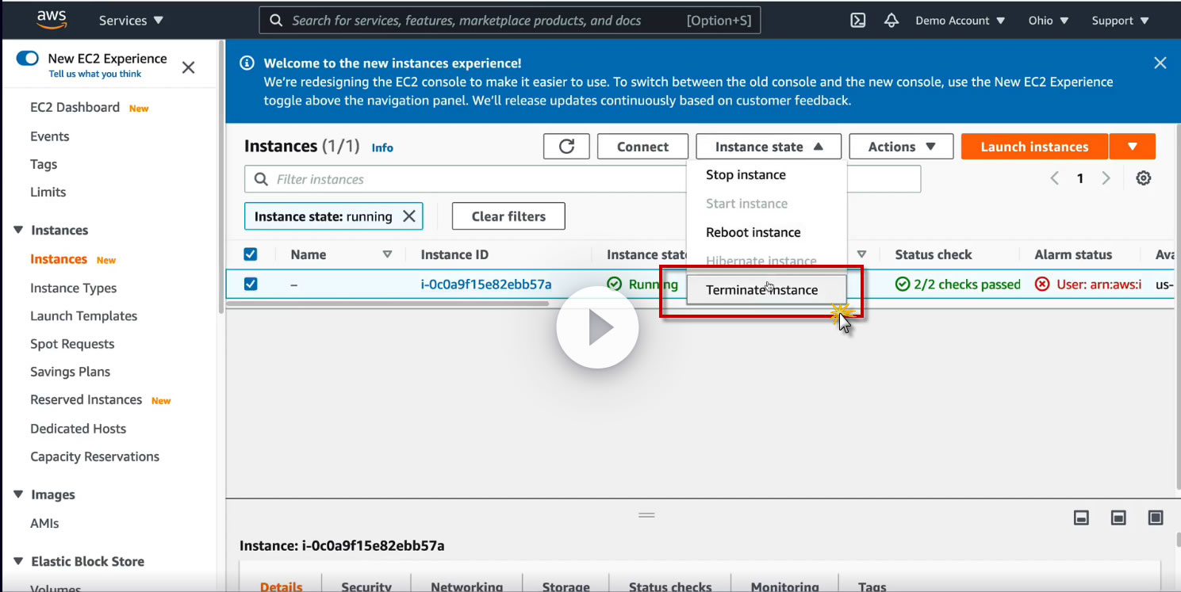Switch to the Storage tab
The width and height of the screenshot is (1181, 592).
(x=566, y=585)
